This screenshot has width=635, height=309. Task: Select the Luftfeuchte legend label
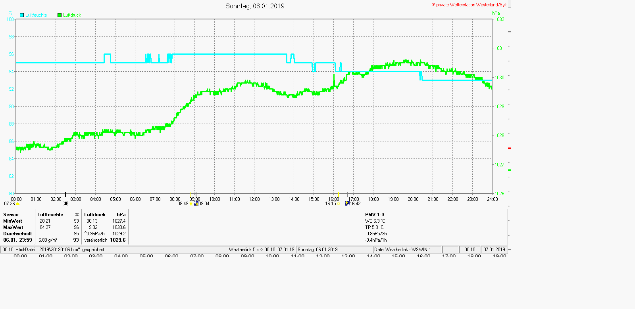tap(36, 15)
